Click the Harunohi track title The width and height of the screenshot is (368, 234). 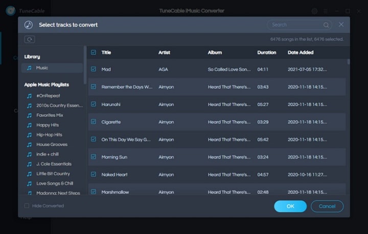click(111, 105)
